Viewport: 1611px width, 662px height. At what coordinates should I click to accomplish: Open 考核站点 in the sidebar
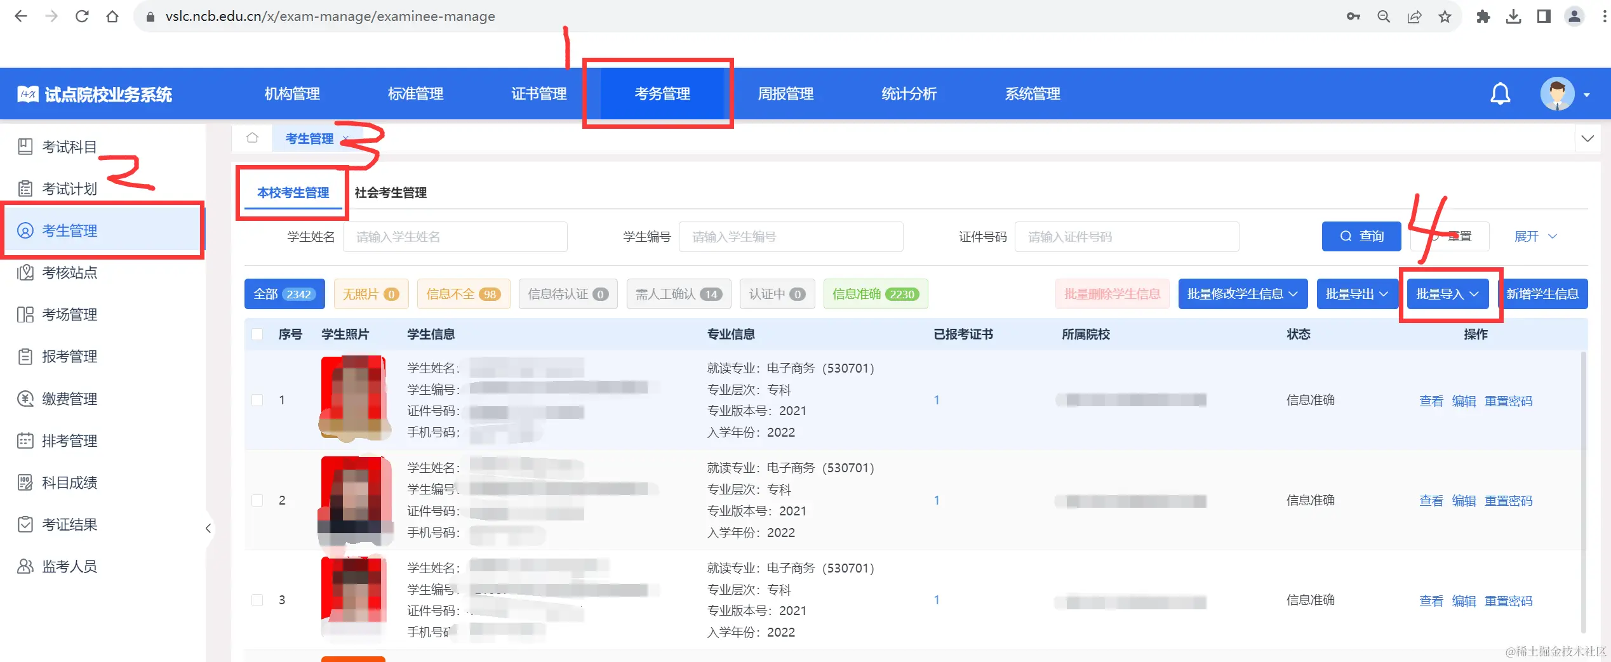pos(103,272)
